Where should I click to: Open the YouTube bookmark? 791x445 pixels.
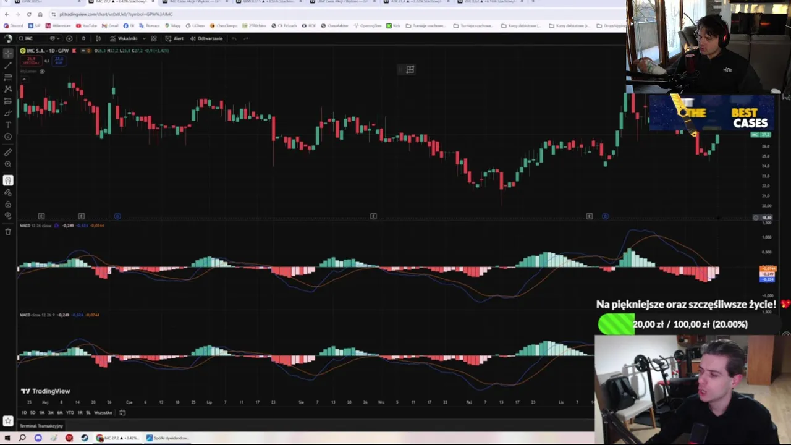87,25
